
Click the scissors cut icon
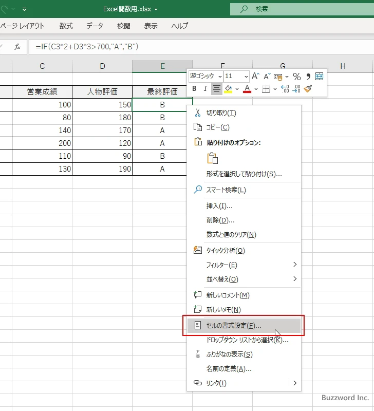coord(198,113)
